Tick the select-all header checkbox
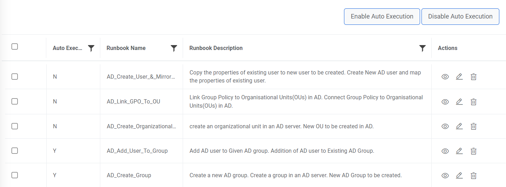 point(15,46)
